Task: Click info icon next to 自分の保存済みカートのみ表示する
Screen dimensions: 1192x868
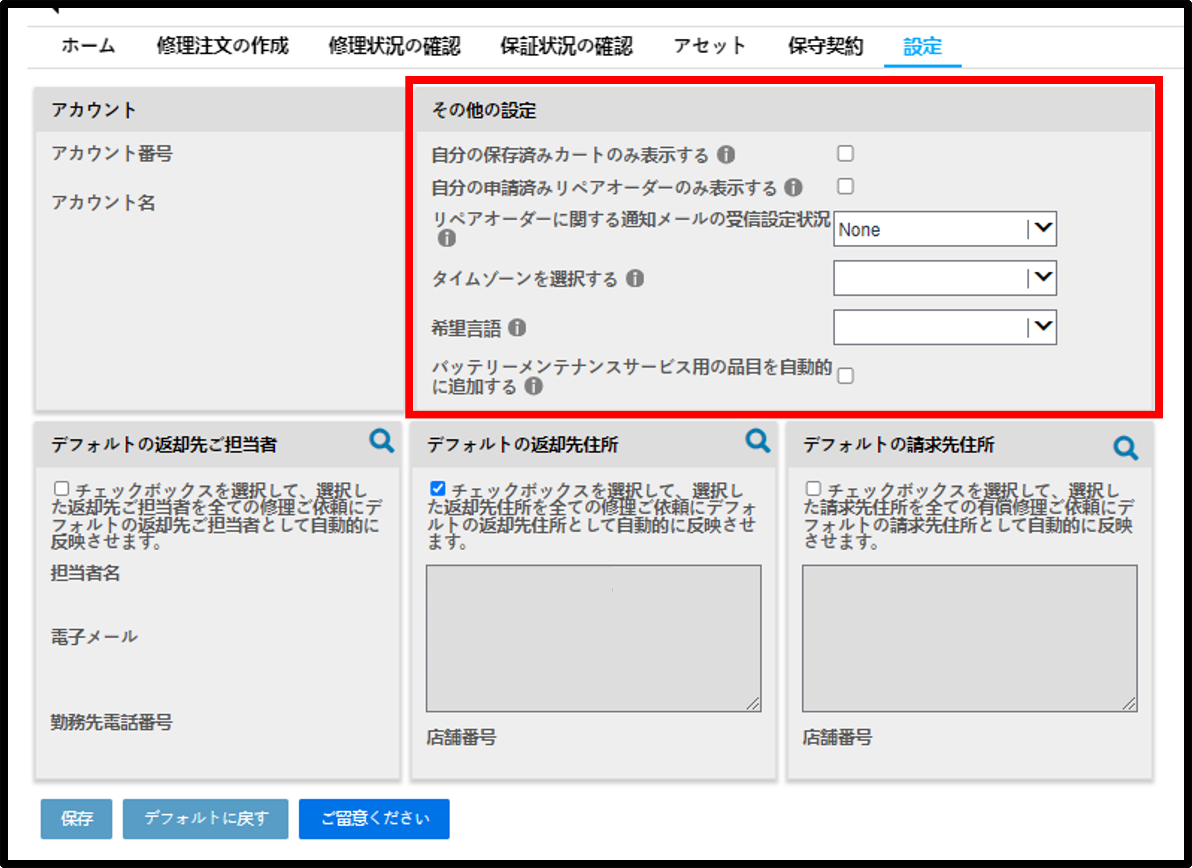Action: point(726,154)
